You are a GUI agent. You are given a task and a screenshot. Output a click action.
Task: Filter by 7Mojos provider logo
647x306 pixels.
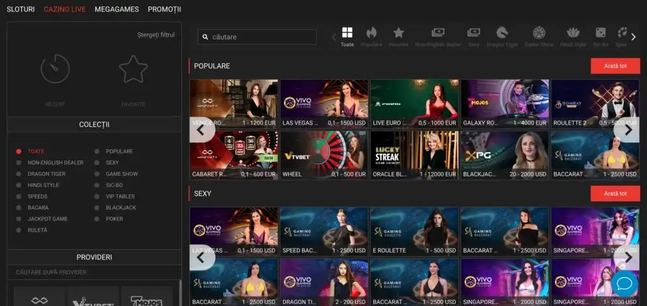pyautogui.click(x=147, y=297)
